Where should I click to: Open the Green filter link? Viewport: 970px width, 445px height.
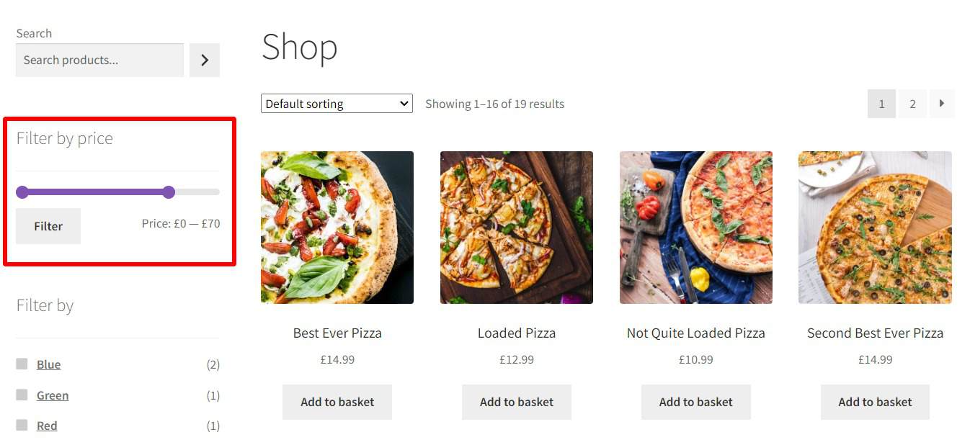coord(52,395)
